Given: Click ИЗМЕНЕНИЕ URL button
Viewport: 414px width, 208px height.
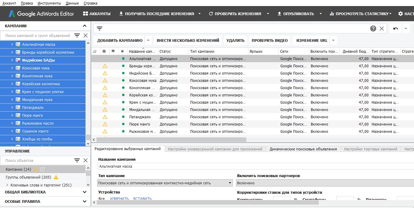Looking at the screenshot, I should [312, 40].
